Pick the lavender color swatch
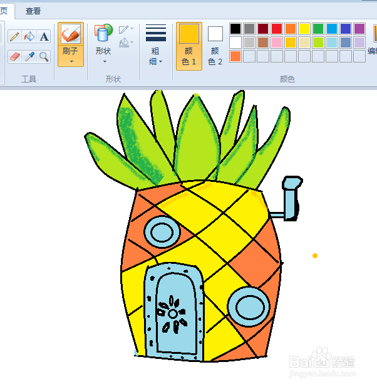This screenshot has width=377, height=387. pyautogui.click(x=359, y=43)
